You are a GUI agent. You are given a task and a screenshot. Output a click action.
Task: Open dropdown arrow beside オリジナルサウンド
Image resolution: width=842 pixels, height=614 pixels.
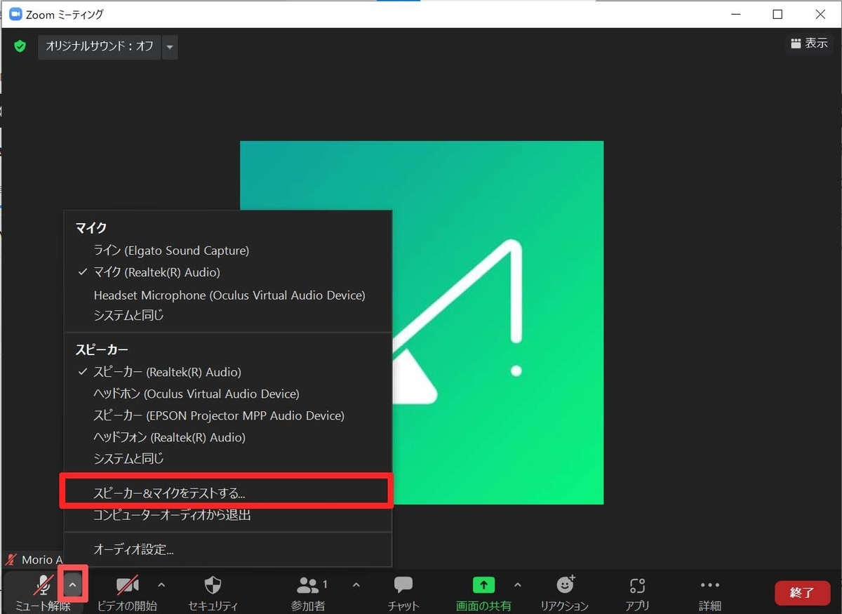click(x=169, y=47)
